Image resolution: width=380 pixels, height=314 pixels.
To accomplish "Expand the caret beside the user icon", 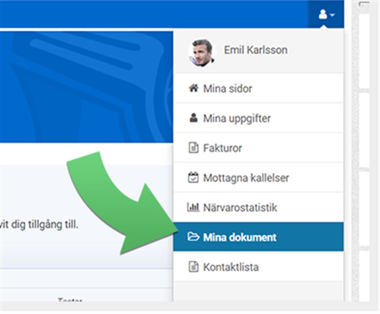I will point(332,16).
